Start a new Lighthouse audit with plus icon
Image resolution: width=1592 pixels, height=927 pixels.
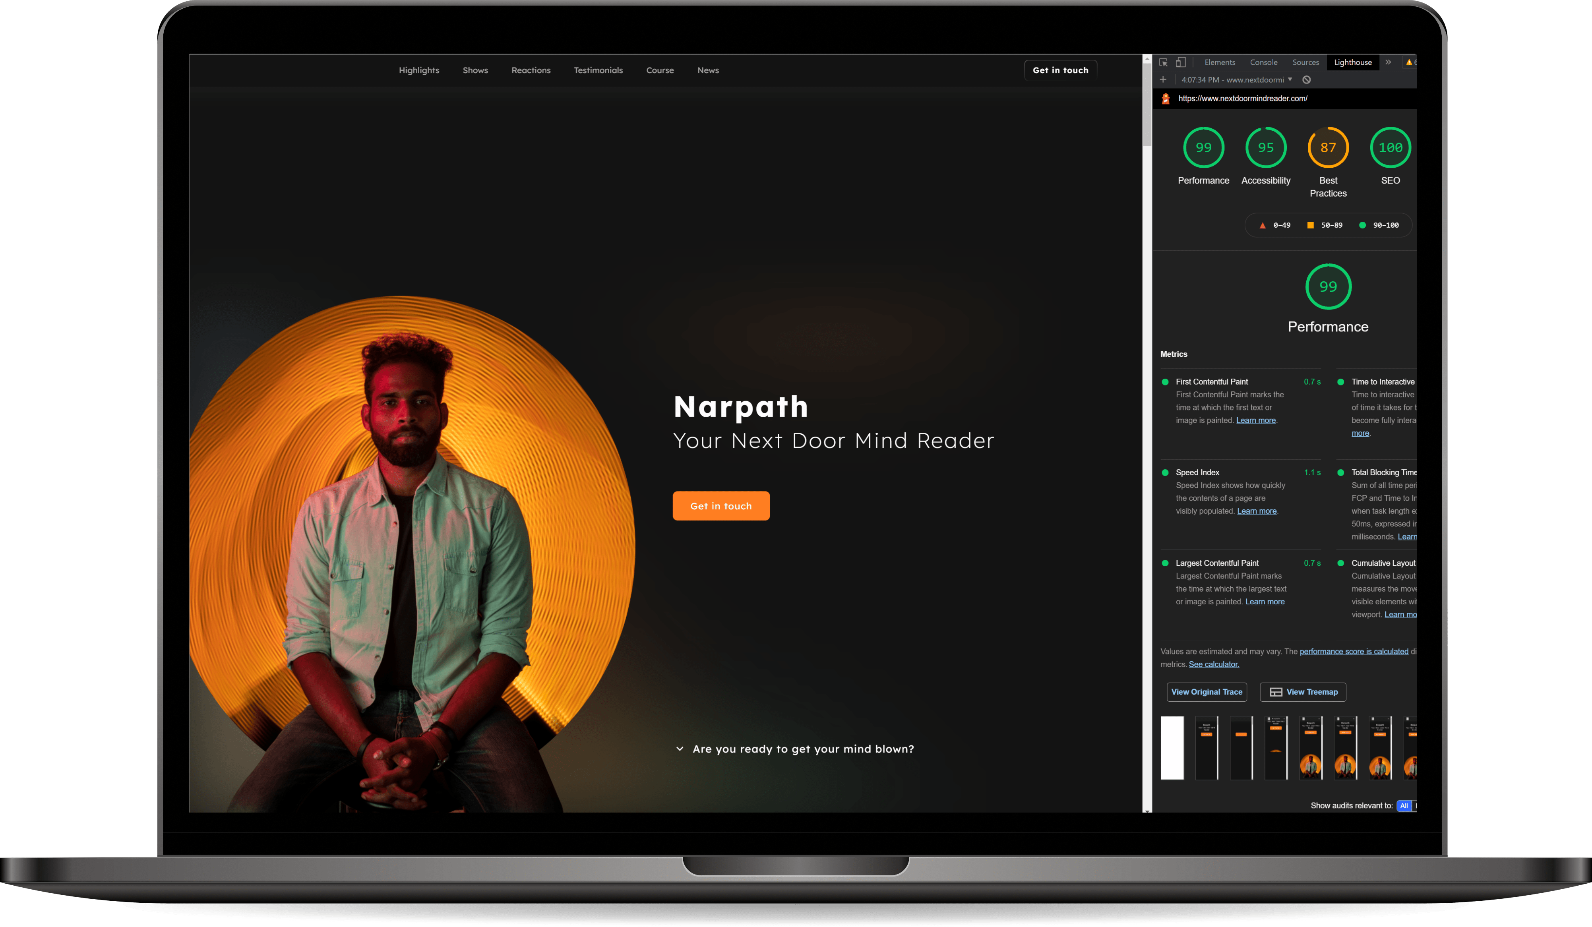coord(1162,79)
